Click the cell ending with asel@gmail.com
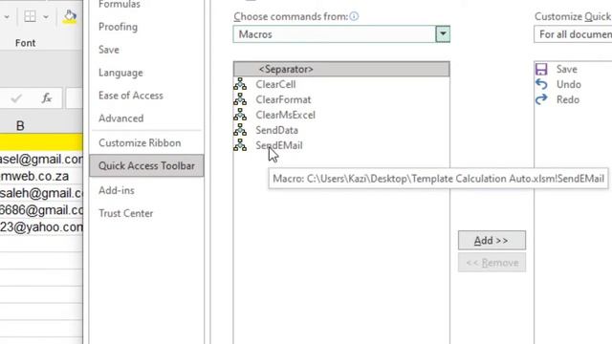 tap(41, 160)
